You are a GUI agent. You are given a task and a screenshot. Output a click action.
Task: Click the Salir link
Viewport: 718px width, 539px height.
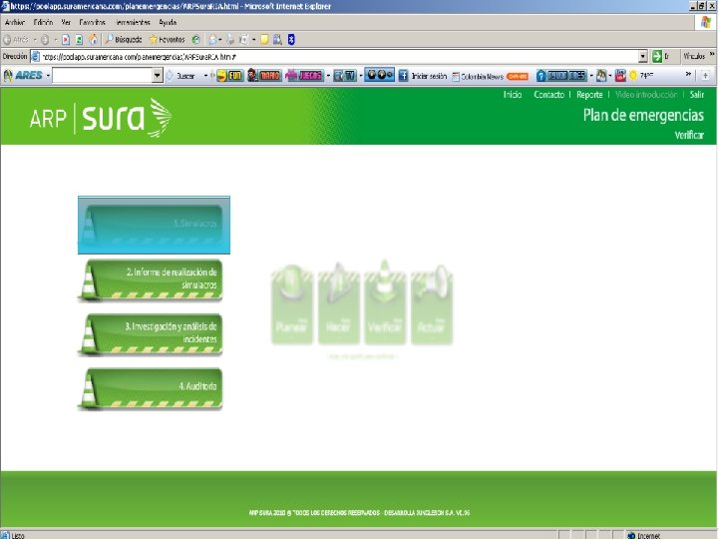coord(697,95)
